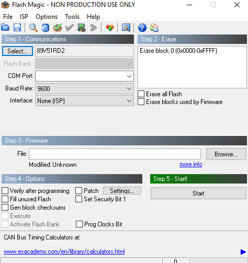Open the Tools menu

[x=72, y=17]
